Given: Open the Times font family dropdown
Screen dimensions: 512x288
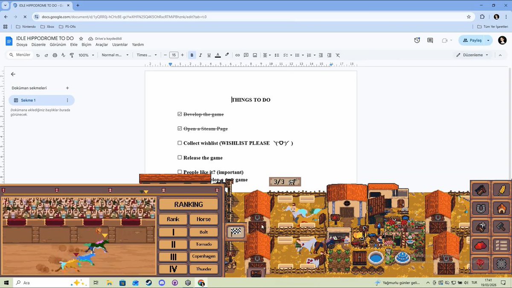Looking at the screenshot, I should click(x=147, y=55).
